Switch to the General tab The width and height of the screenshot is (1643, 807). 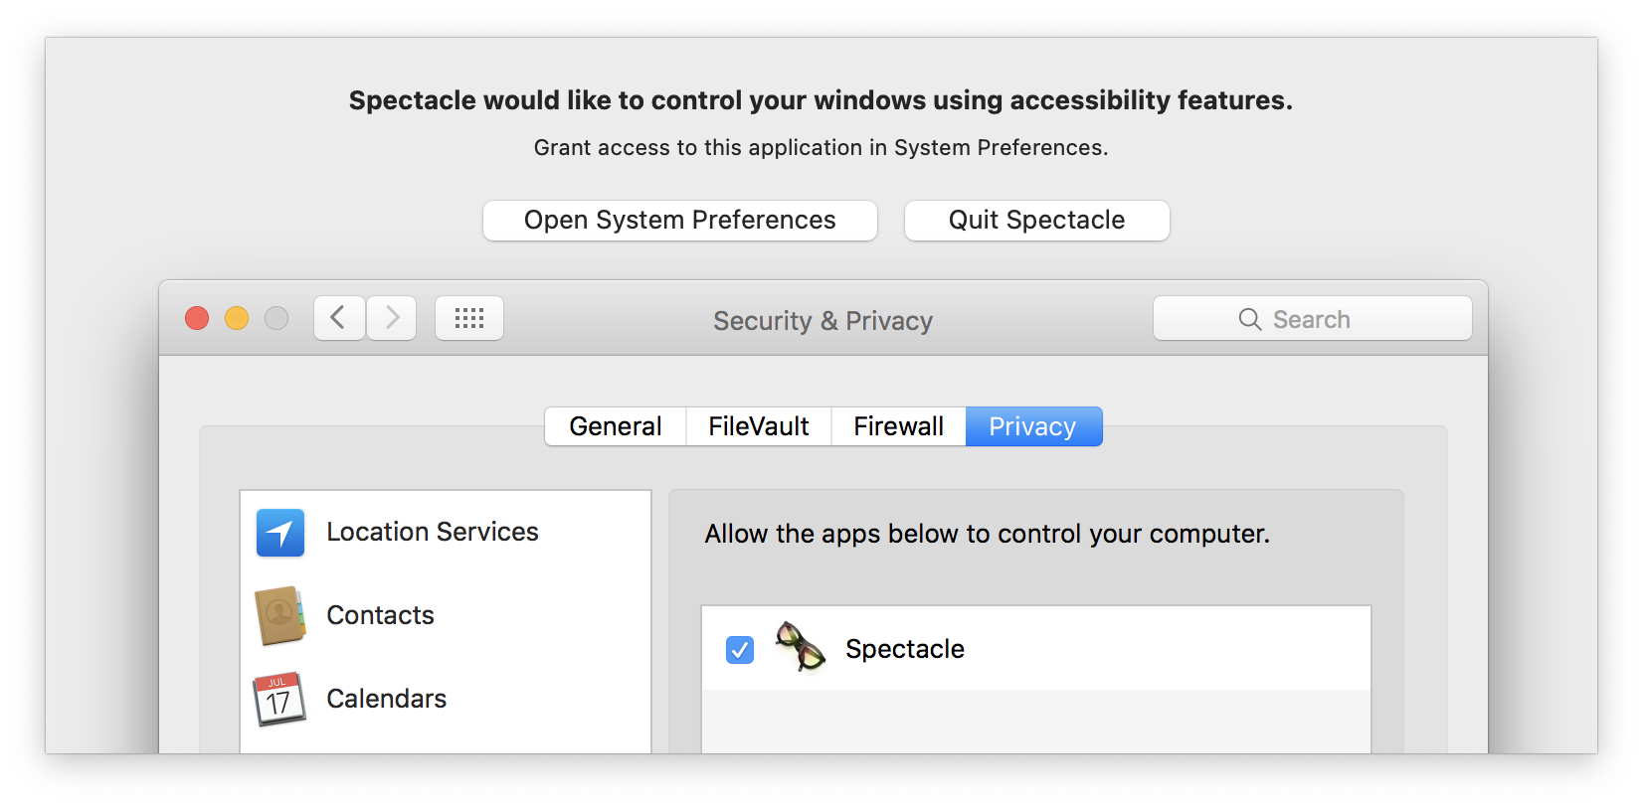pos(616,426)
